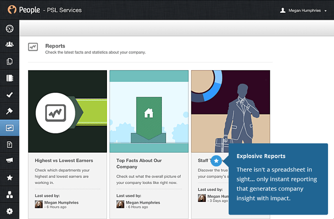Expand the Megan Humphries account dropdown arrow

(326, 11)
